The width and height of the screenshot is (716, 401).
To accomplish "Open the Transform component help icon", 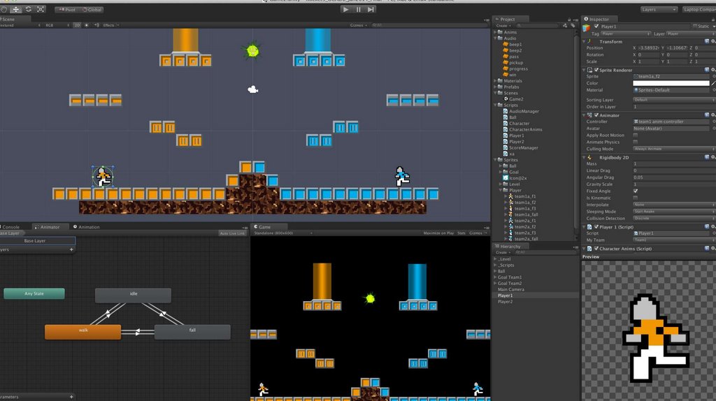I will click(708, 41).
